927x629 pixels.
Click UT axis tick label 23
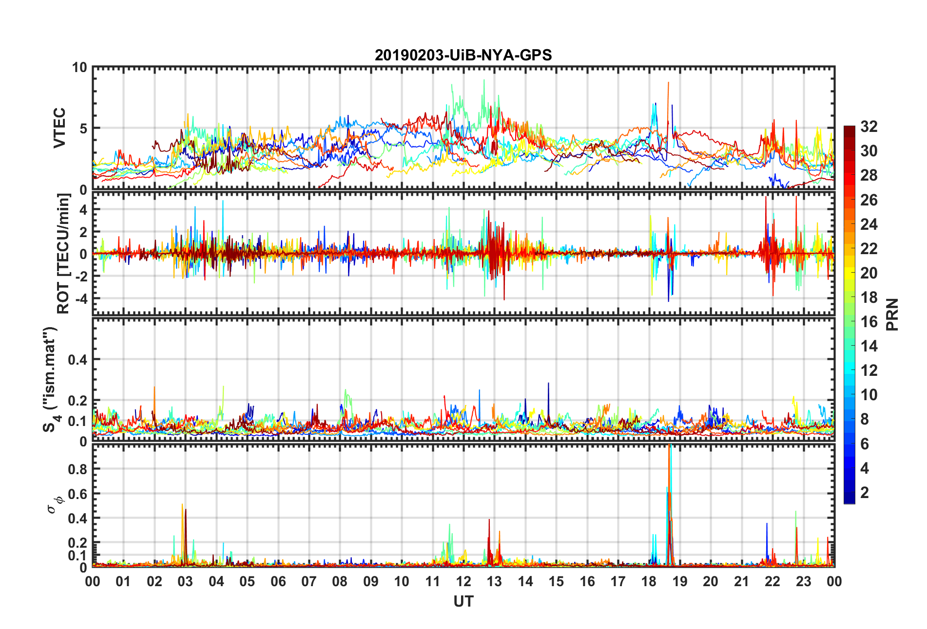click(804, 581)
